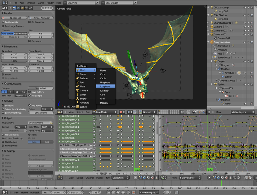257x195 pixels.
Task: Choose Icosphere from mesh submenu
Action: click(106, 86)
